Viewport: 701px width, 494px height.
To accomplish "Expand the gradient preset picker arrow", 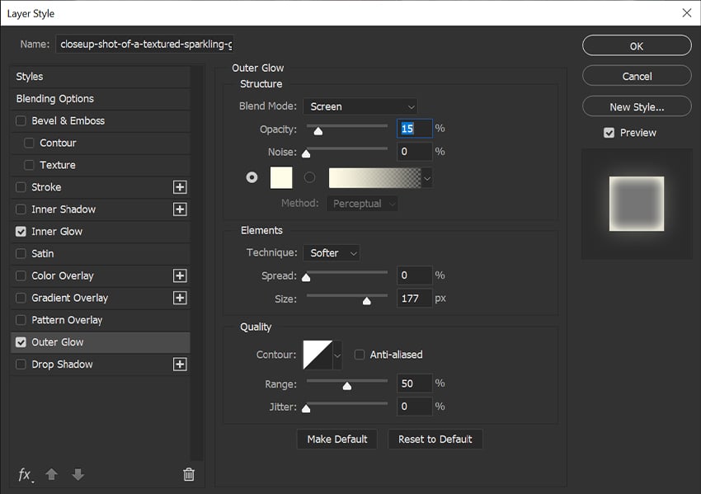I will [426, 177].
